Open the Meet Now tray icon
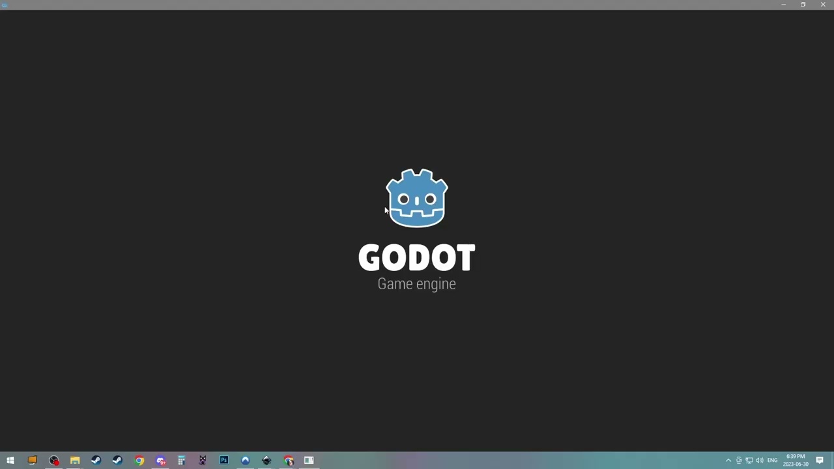This screenshot has height=469, width=834. 739,461
